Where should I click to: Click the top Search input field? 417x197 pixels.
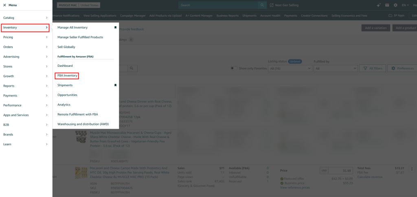pos(218,5)
